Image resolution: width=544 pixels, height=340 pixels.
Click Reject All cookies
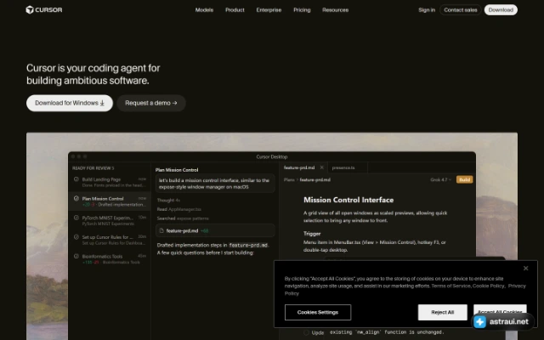[442, 312]
